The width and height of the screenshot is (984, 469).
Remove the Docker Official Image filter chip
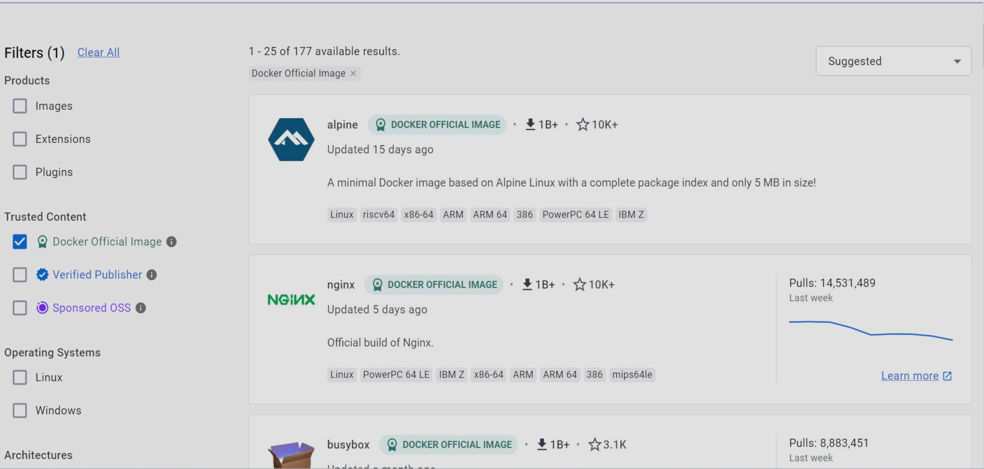(x=353, y=73)
